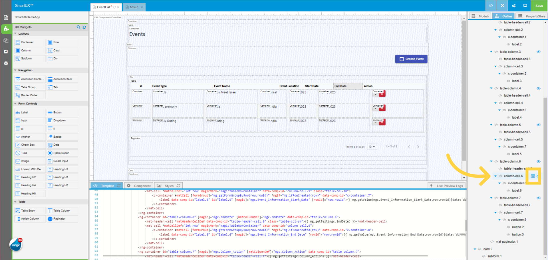Open the Settings gear in the left sidebar
Image resolution: width=548 pixels, height=260 pixels.
[6, 63]
